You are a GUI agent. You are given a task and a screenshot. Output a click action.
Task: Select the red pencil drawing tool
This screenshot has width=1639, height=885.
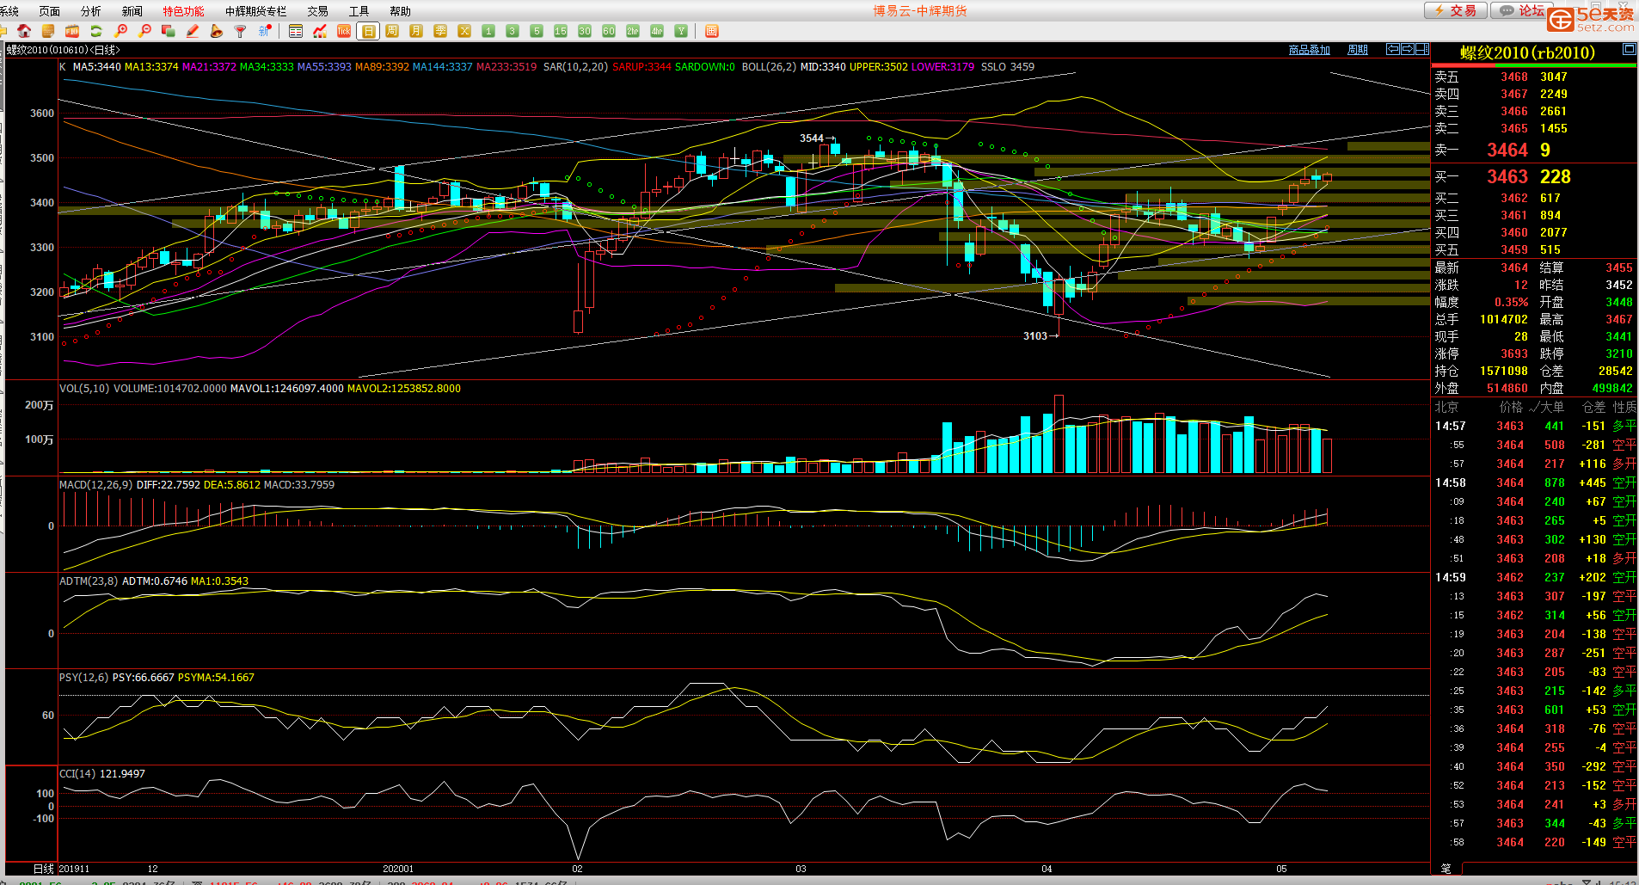coord(193,31)
